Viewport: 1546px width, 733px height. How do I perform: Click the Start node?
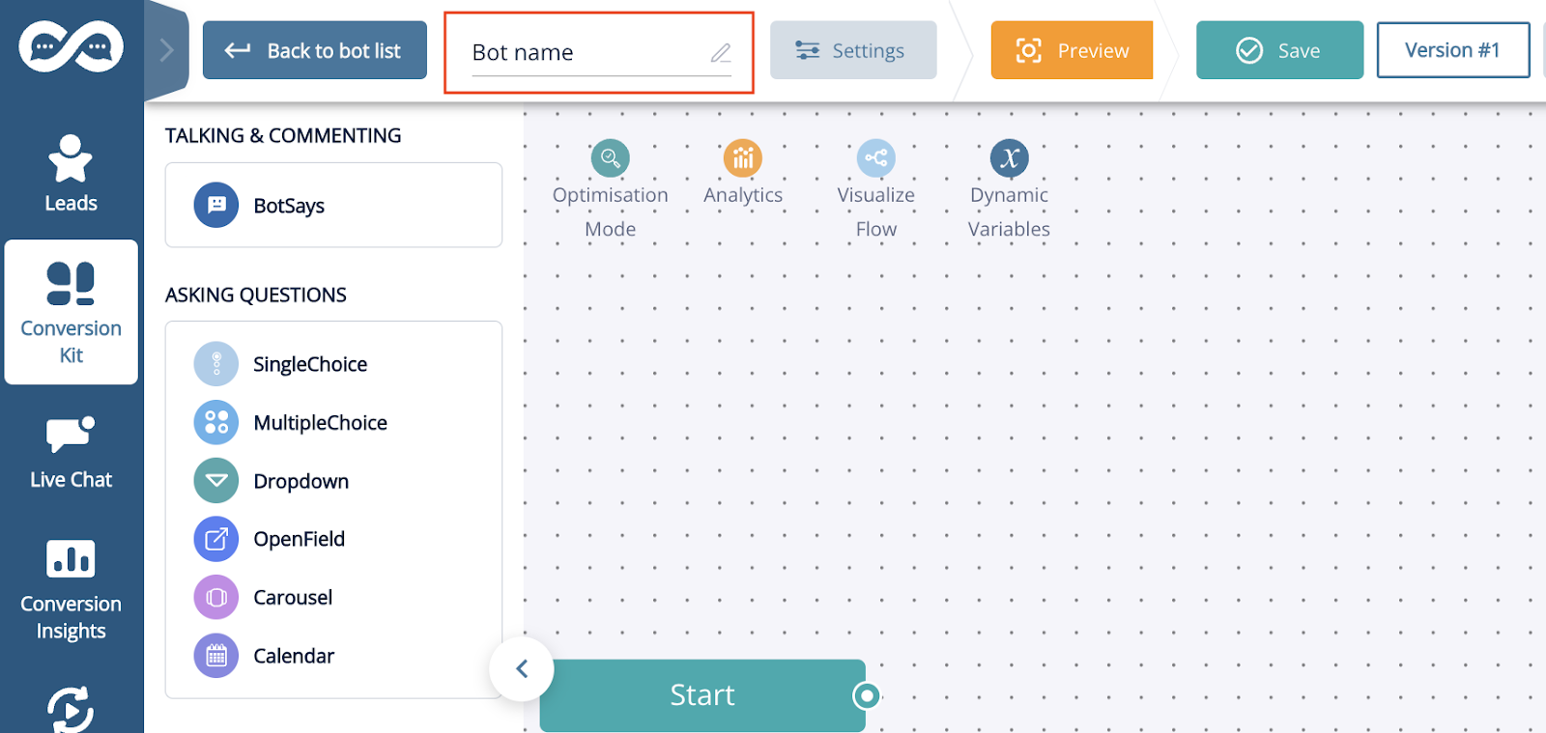tap(702, 695)
